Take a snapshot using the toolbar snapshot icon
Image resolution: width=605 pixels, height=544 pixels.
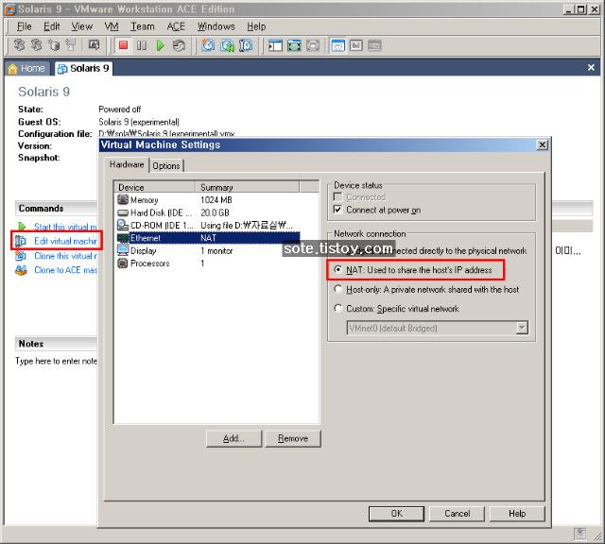coord(208,45)
